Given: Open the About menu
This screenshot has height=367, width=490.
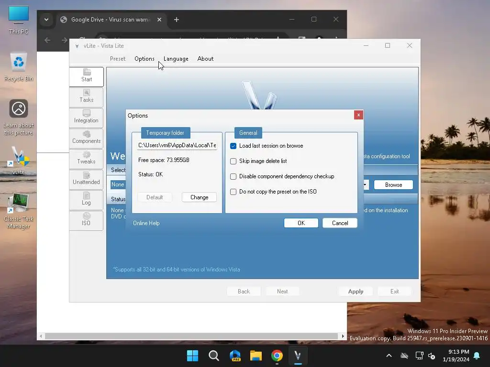Looking at the screenshot, I should click(205, 59).
